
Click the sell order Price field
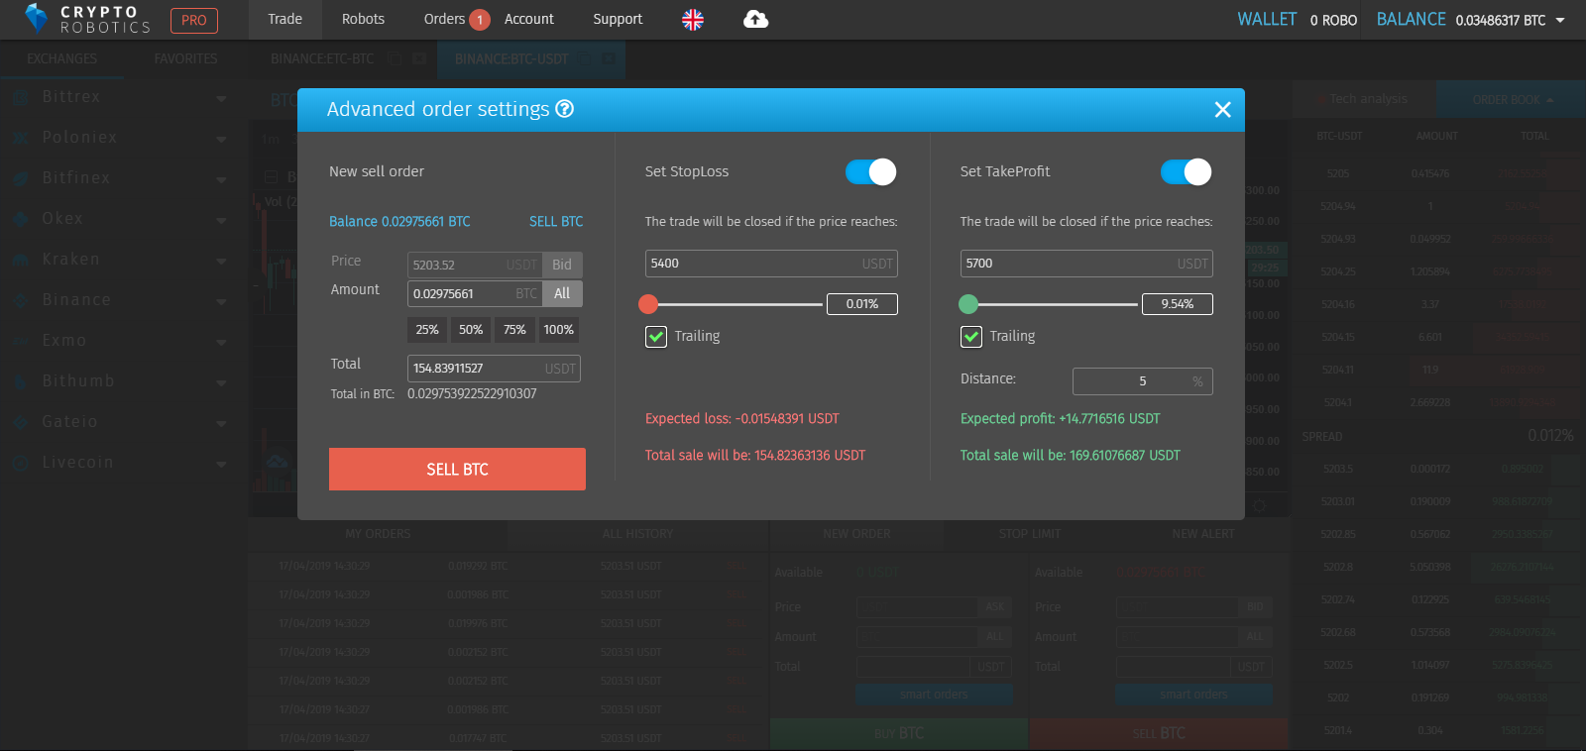[475, 265]
